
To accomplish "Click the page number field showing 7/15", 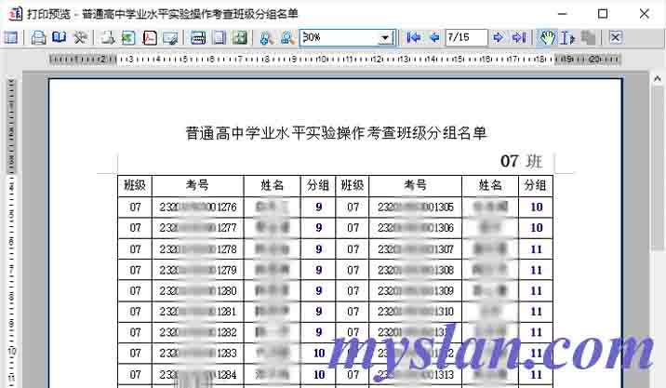I will point(465,37).
